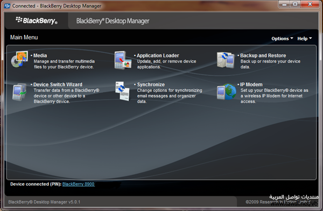Start Device Switch Wizard via its icon

19,92
